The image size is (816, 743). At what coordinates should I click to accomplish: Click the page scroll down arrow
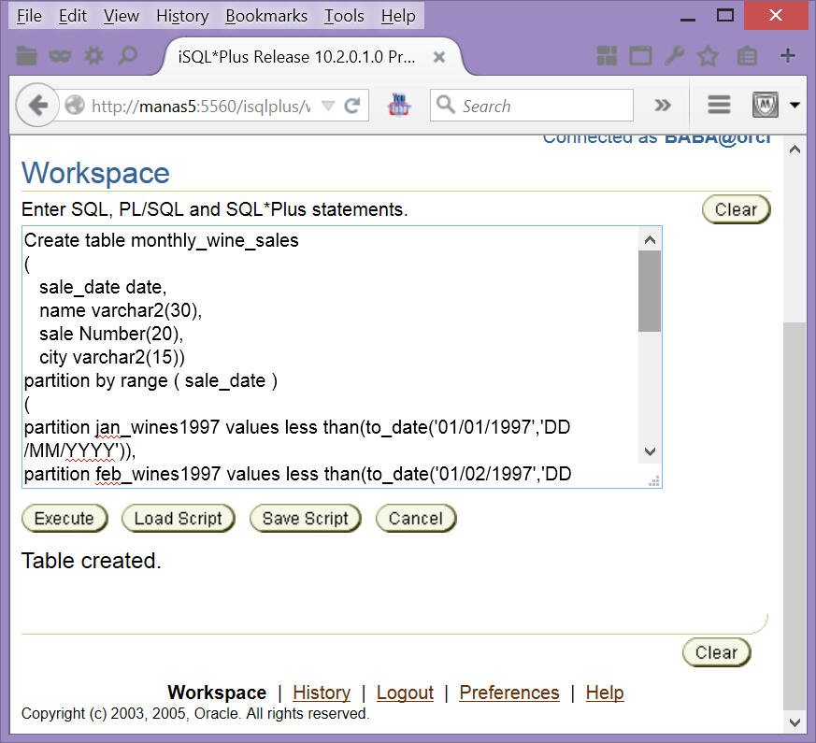(795, 722)
